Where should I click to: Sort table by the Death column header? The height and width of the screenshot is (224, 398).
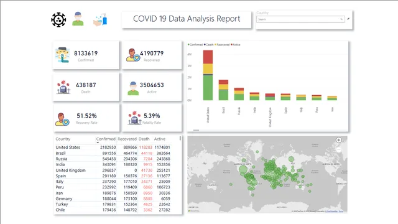point(144,139)
